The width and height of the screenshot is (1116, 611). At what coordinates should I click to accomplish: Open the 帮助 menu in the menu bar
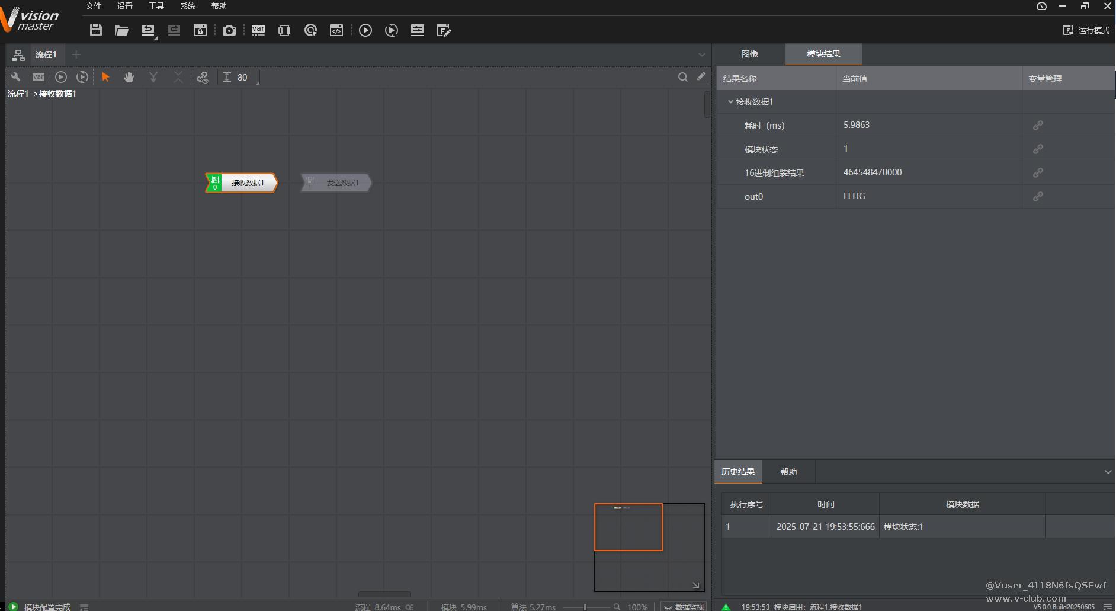(x=219, y=6)
